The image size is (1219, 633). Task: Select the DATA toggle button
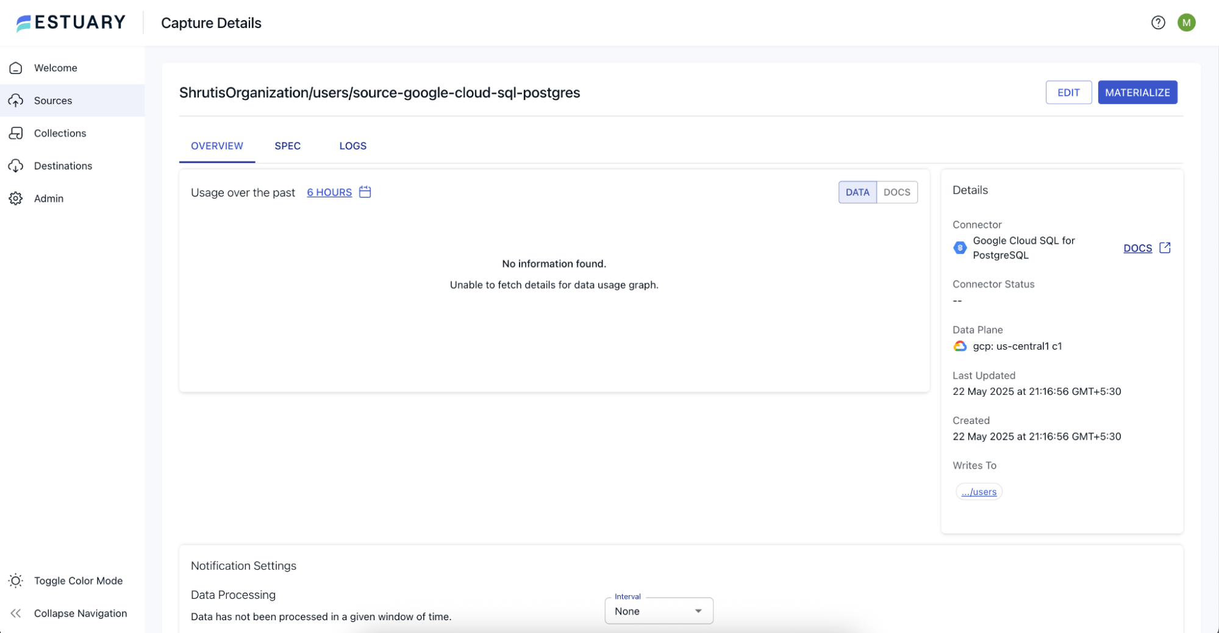coord(857,192)
